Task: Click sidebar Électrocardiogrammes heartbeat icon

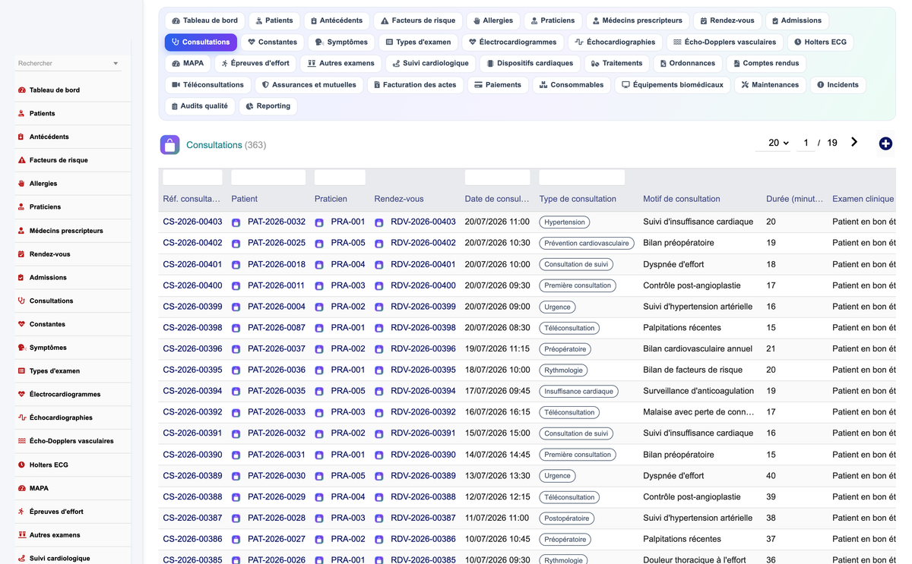Action: tap(21, 395)
